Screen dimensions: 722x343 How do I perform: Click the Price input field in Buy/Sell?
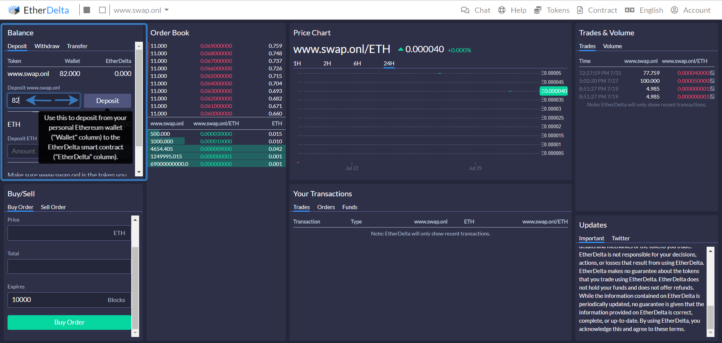[69, 233]
